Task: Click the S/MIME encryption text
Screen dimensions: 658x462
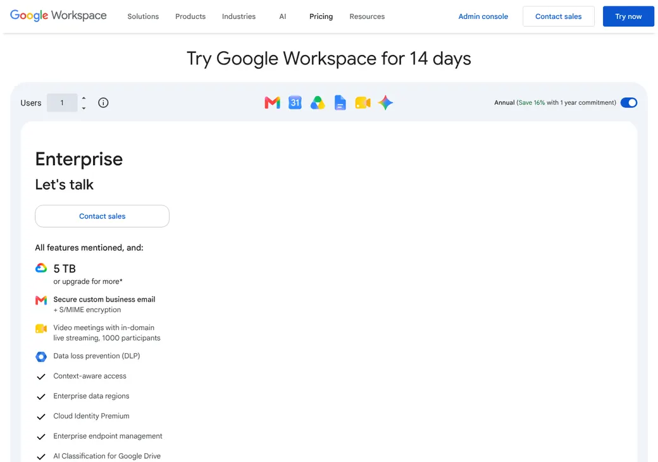Action: point(87,310)
